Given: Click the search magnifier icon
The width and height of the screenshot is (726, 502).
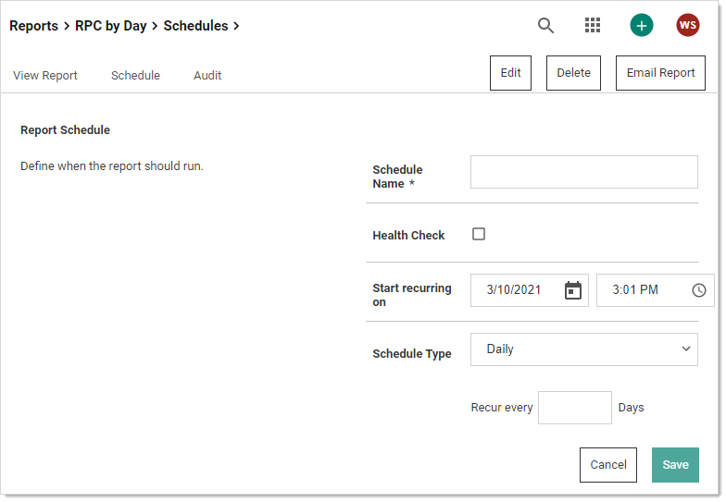Looking at the screenshot, I should [546, 26].
